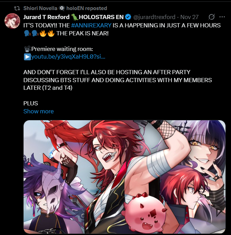The image size is (231, 235).
Task: Open the attached anniversary artwork image
Action: tap(124, 177)
